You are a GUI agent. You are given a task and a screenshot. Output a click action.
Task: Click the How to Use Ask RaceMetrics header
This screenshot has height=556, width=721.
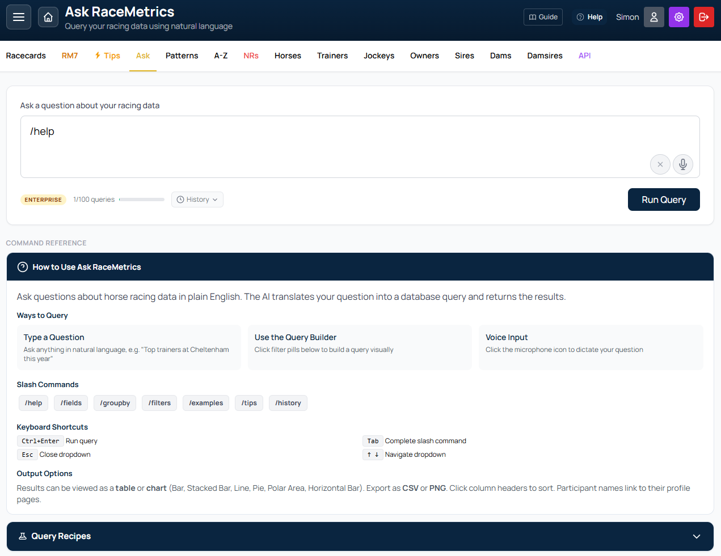click(360, 267)
